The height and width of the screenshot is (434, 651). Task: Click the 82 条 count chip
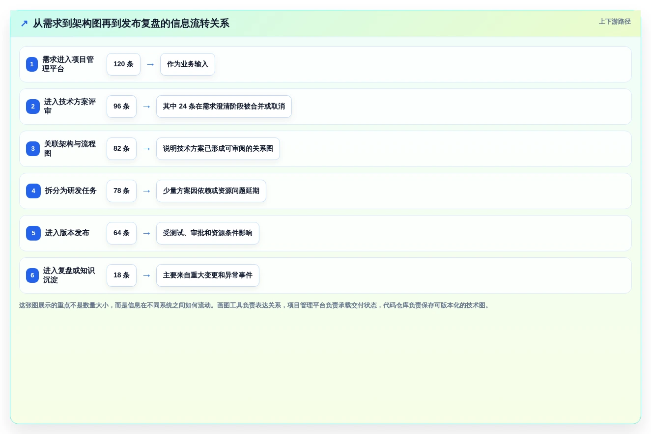pos(121,149)
